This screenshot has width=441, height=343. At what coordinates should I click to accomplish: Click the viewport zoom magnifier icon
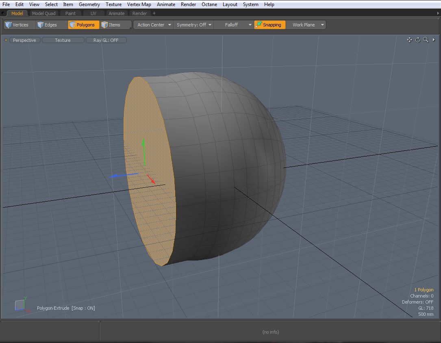[x=426, y=40]
